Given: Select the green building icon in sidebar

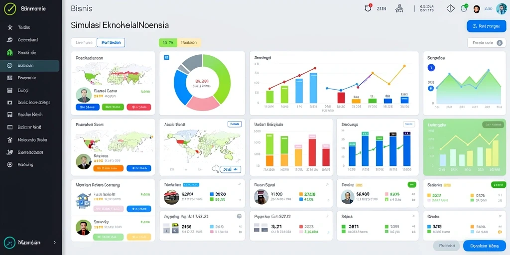Looking at the screenshot, I should (10, 52).
